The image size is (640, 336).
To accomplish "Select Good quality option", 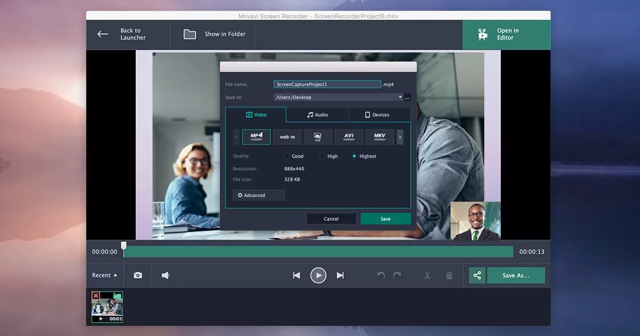I will 286,156.
